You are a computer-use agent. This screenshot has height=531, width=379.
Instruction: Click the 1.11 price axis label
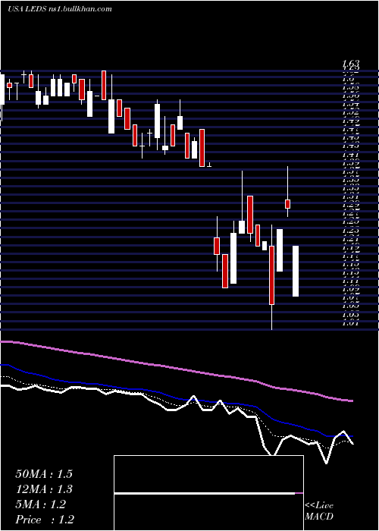tap(350, 281)
